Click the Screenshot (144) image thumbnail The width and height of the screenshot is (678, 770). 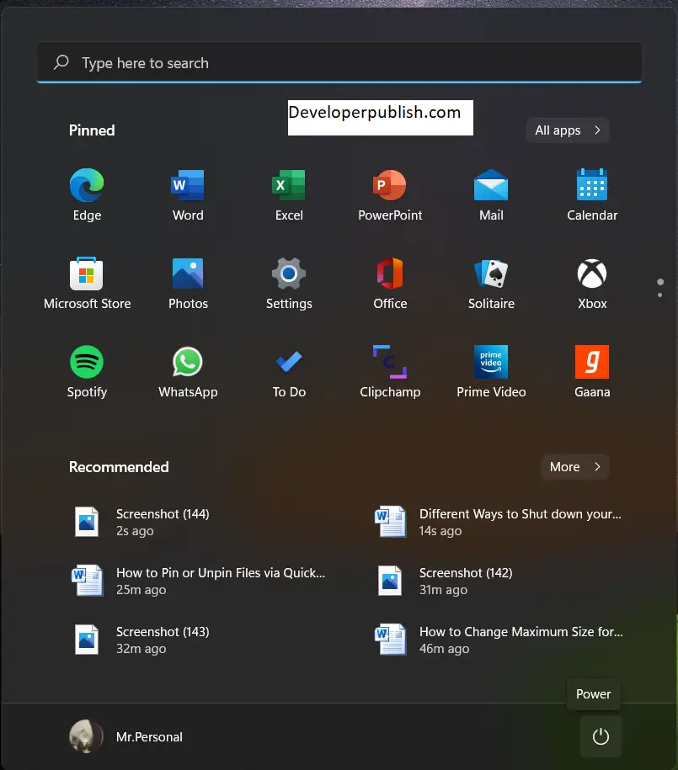click(x=87, y=522)
